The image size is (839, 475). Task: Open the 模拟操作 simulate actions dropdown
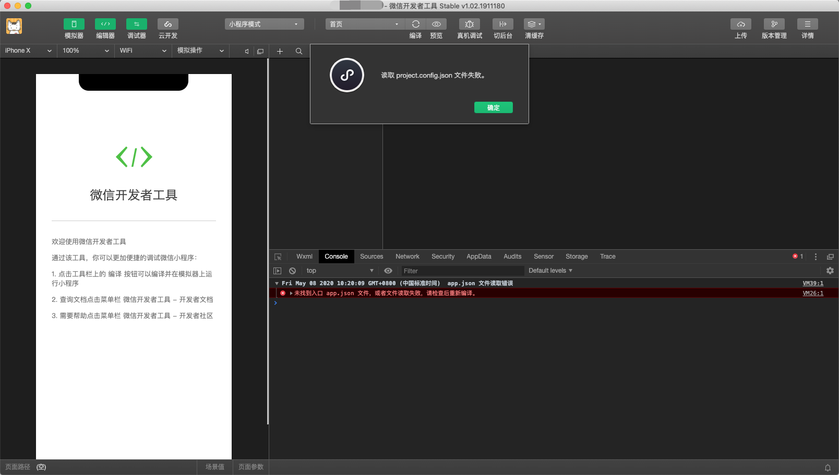click(x=201, y=51)
